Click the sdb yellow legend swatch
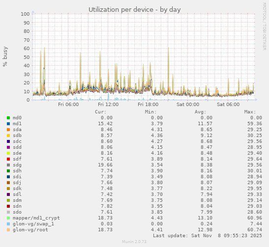This screenshot has width=269, height=247. (8, 136)
